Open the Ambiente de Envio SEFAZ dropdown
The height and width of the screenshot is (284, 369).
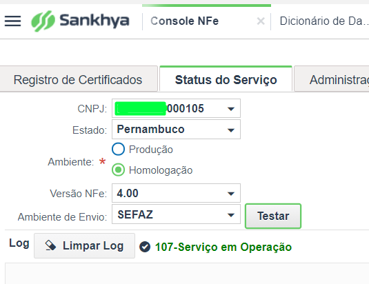click(x=176, y=214)
